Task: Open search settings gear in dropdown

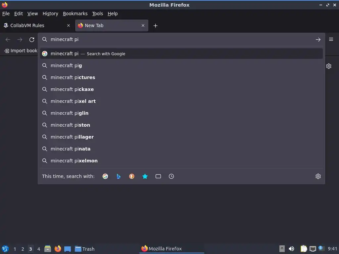Action: click(318, 176)
